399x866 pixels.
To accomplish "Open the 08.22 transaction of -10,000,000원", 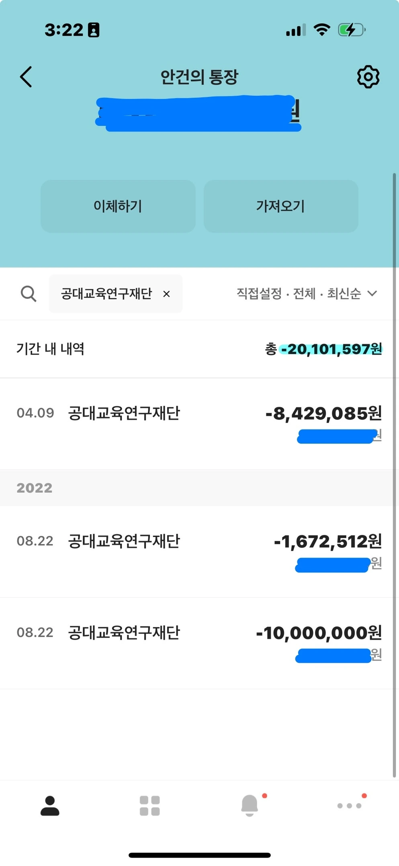I will coord(199,643).
